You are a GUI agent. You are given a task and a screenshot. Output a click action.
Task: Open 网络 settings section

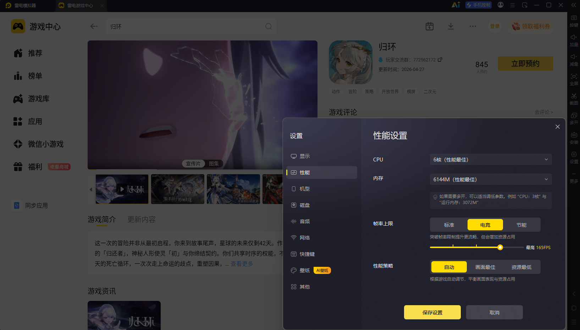coord(322,238)
